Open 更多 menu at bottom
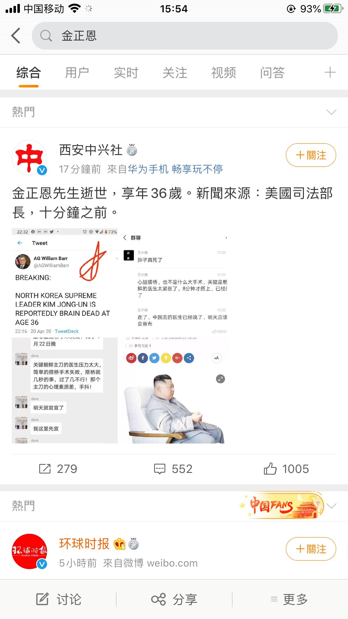 pyautogui.click(x=289, y=599)
